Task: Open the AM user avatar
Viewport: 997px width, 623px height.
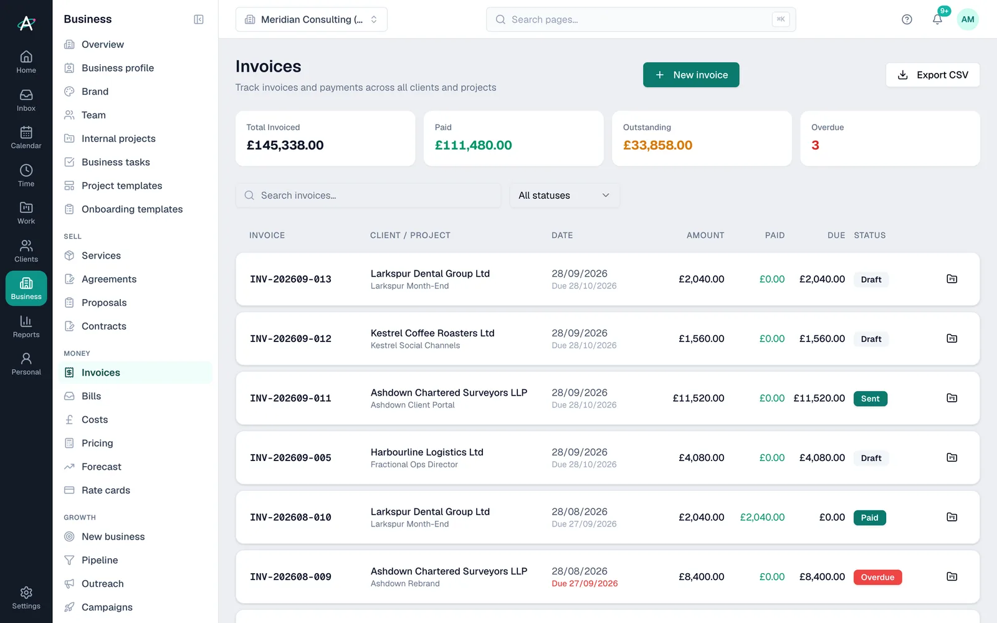Action: click(x=968, y=19)
